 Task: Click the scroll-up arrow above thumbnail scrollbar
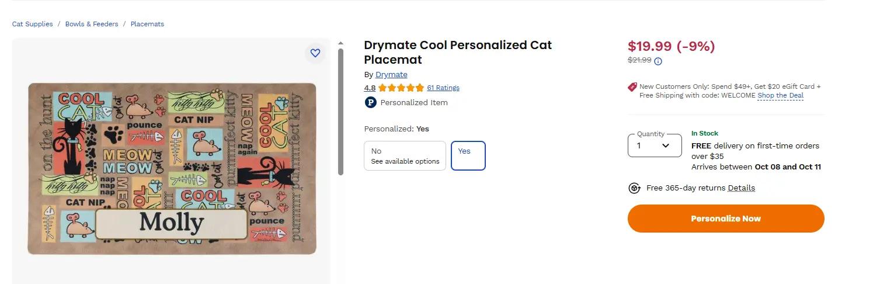pos(341,43)
